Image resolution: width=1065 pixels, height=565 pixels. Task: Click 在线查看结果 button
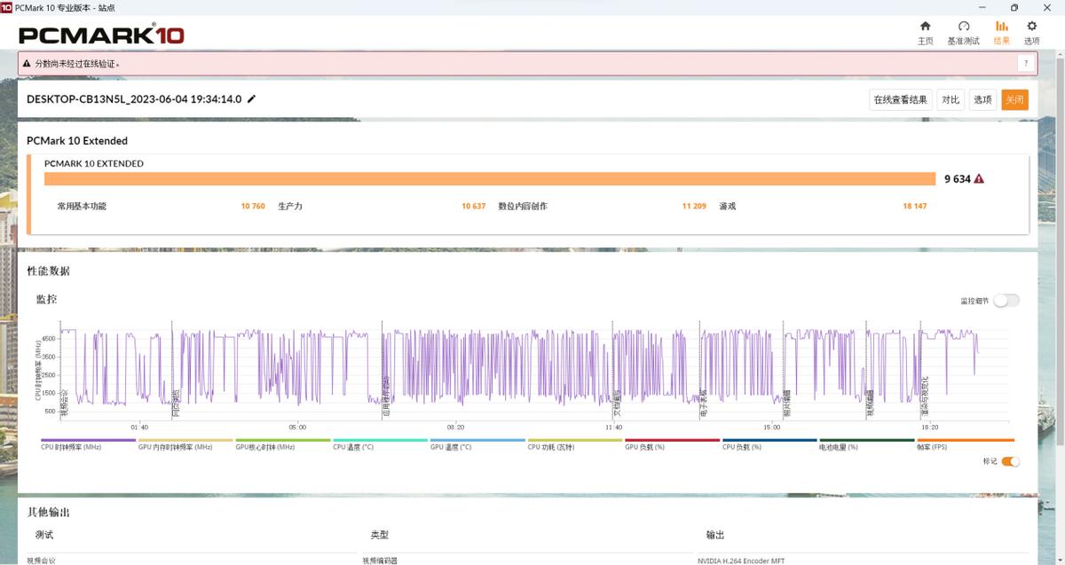tap(900, 100)
